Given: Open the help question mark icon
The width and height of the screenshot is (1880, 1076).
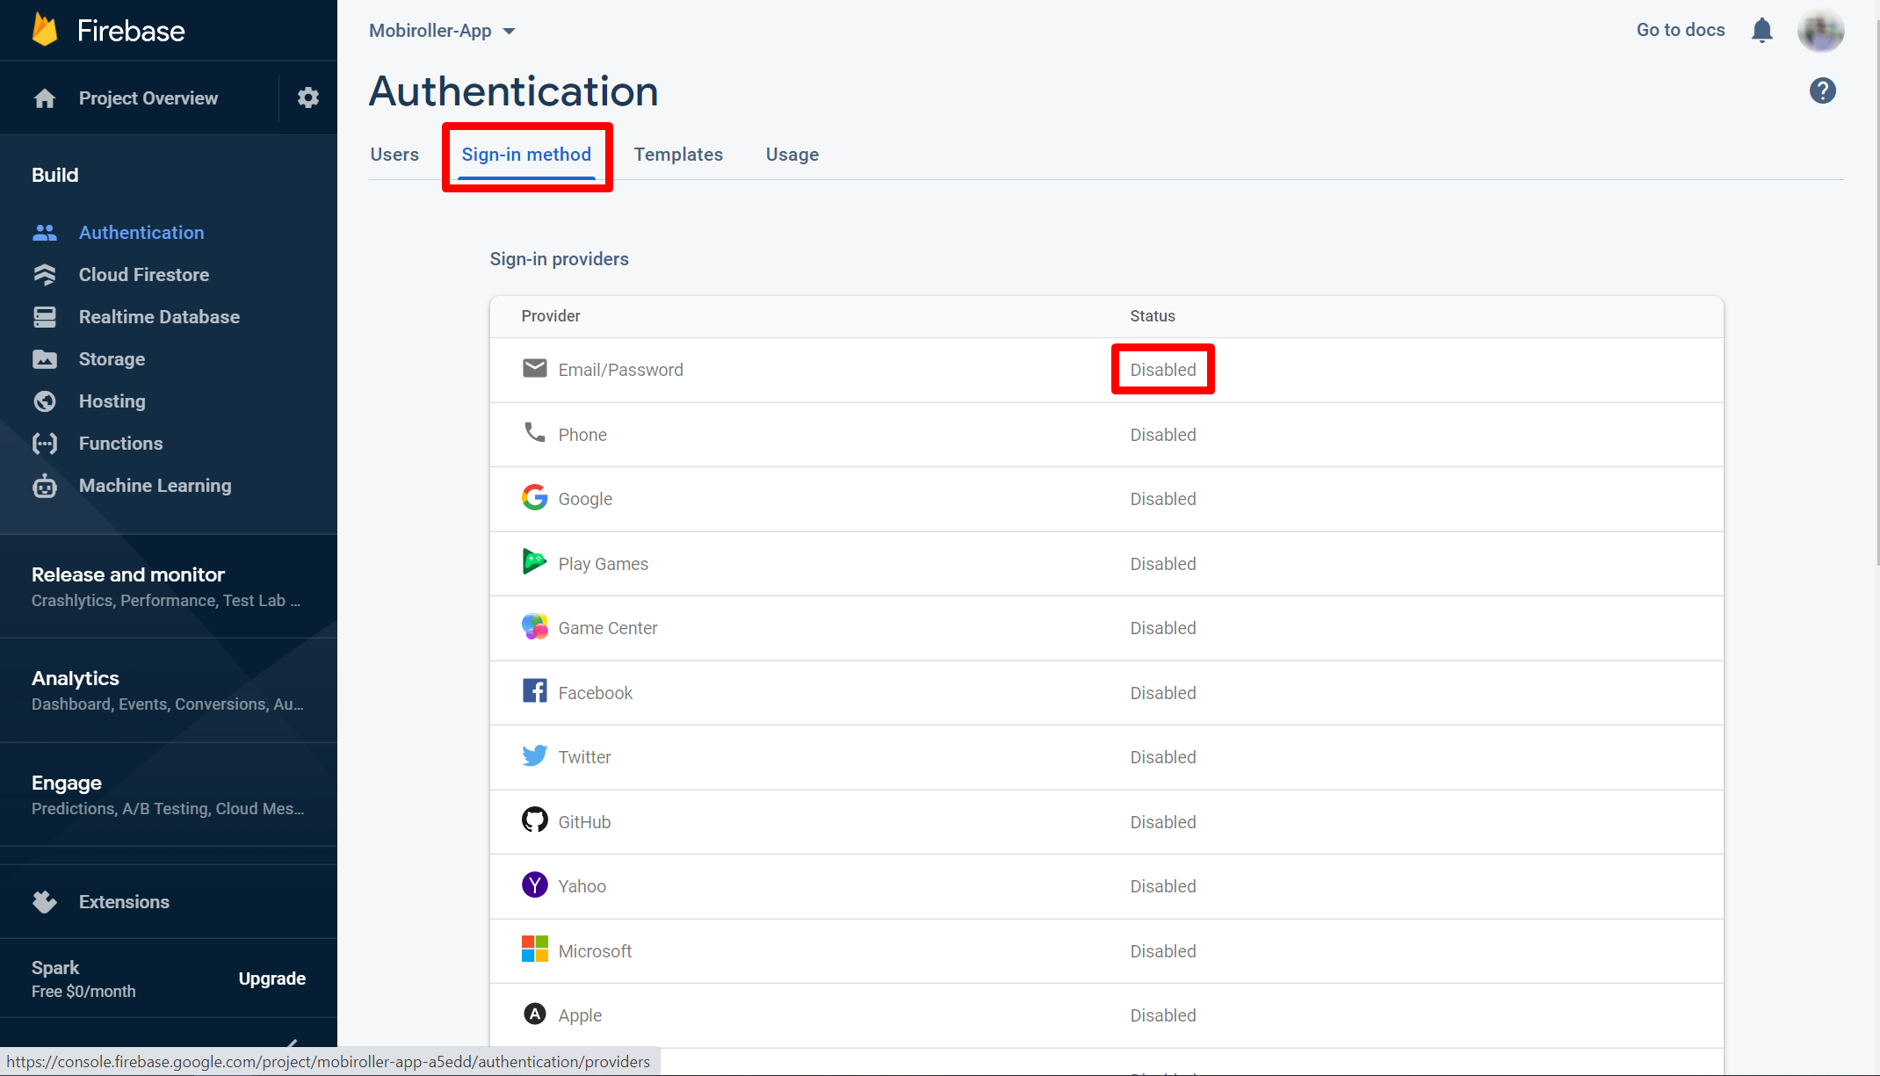Looking at the screenshot, I should (1823, 90).
